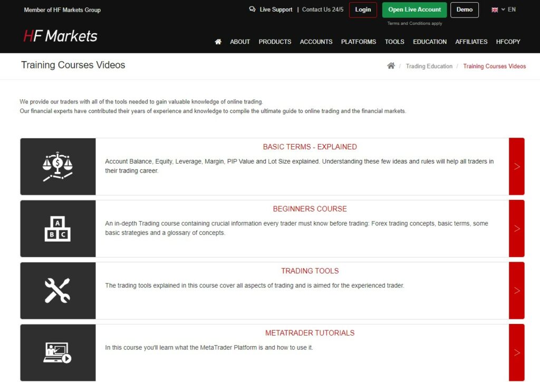The image size is (540, 382).
Task: Click the home icon in navigation bar
Action: pos(218,42)
